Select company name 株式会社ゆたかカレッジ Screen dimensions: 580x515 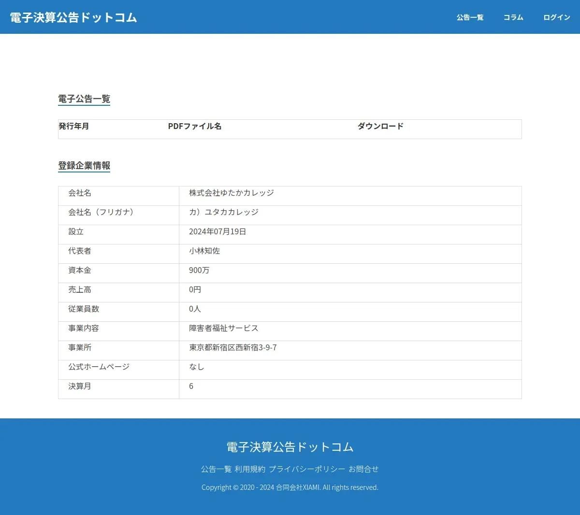[232, 193]
